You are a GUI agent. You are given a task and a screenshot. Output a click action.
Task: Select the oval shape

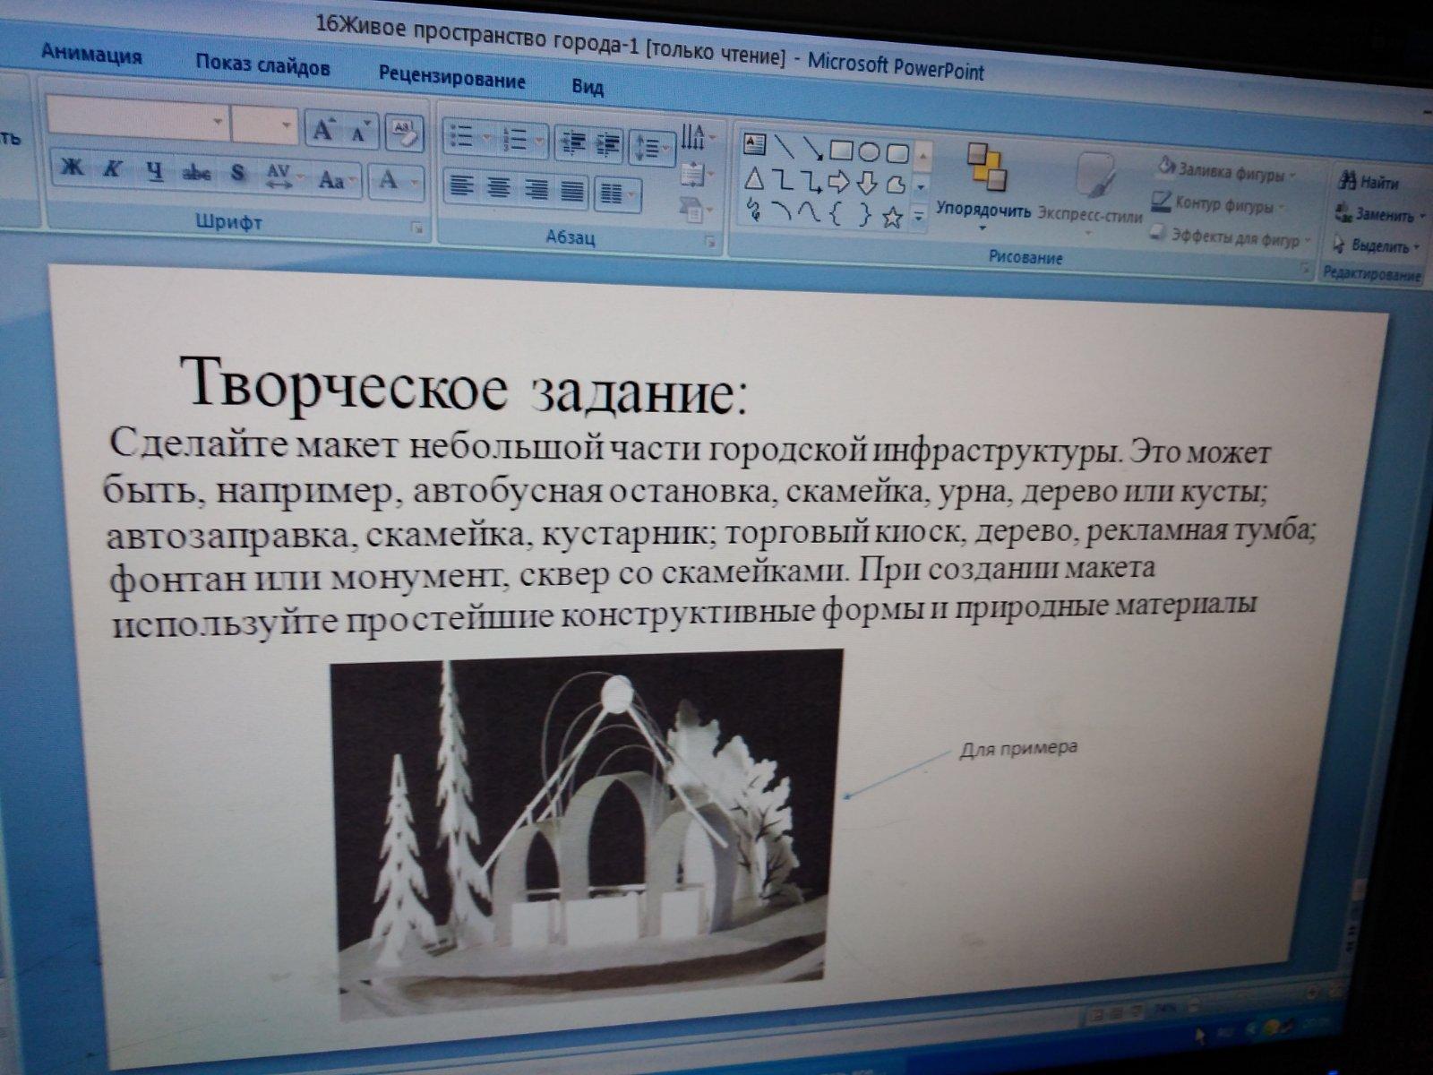(x=868, y=151)
